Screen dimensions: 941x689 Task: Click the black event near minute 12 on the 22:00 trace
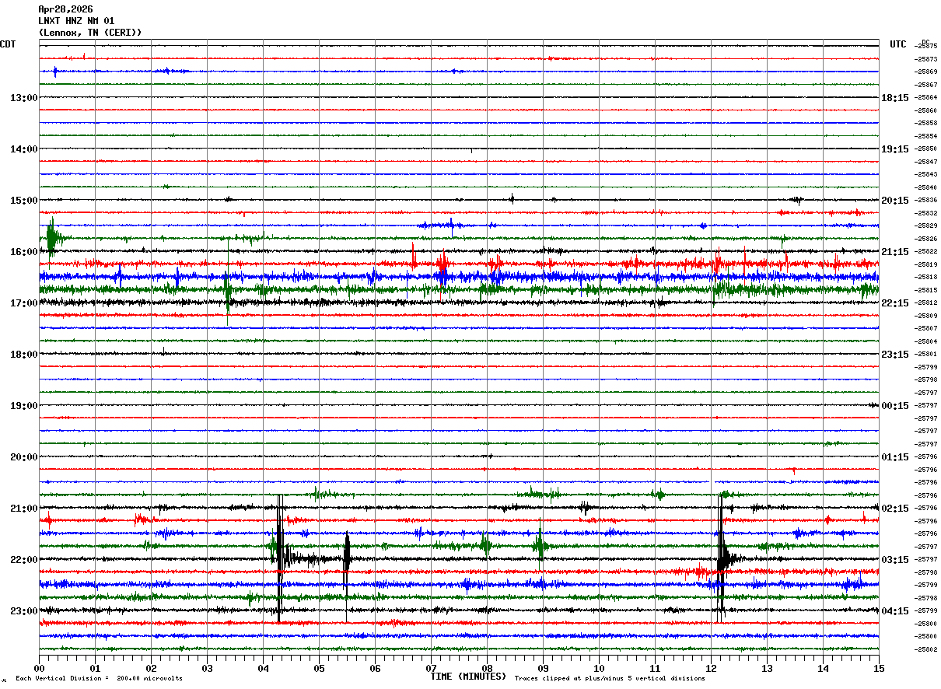pyautogui.click(x=723, y=558)
